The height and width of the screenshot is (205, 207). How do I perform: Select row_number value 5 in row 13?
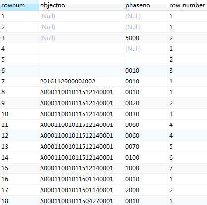click(x=188, y=147)
